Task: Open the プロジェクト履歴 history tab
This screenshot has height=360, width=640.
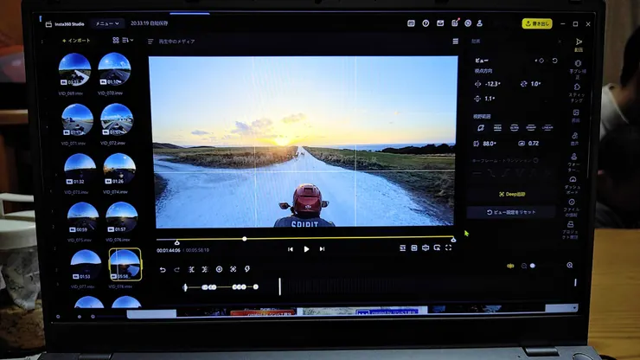Action: click(571, 230)
